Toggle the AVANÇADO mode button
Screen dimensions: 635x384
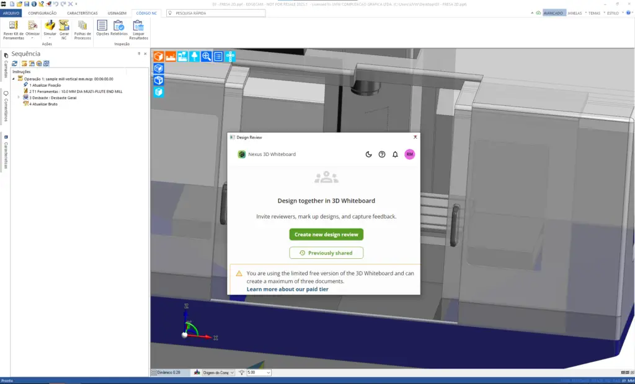point(553,12)
